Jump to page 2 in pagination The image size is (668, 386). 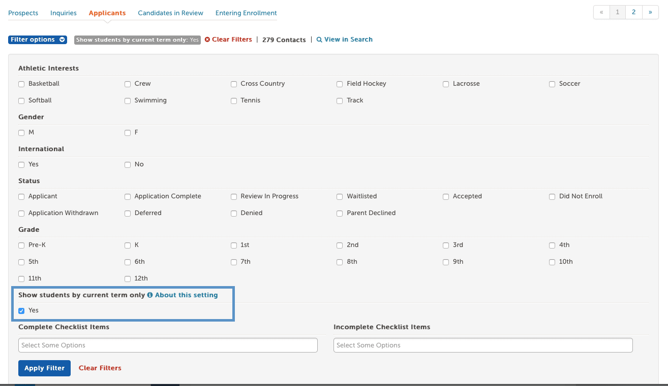coord(633,12)
